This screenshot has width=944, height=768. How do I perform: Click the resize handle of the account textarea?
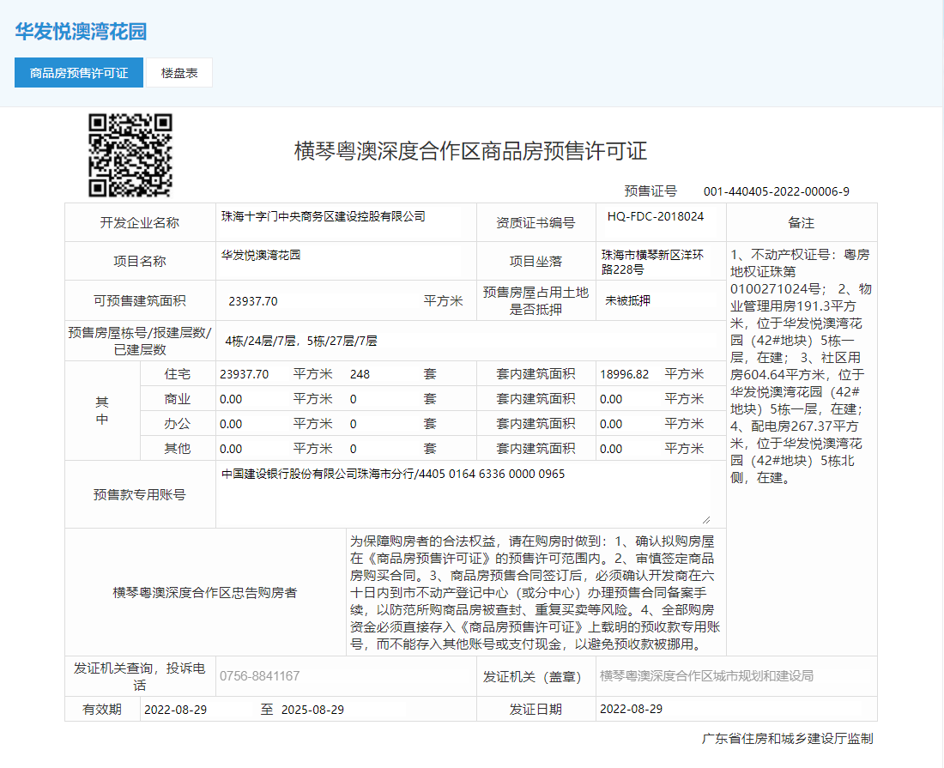tap(705, 519)
